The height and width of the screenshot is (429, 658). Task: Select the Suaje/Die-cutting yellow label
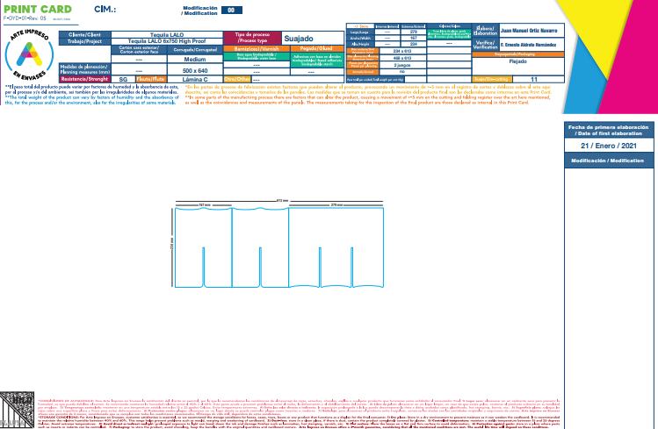click(x=492, y=79)
